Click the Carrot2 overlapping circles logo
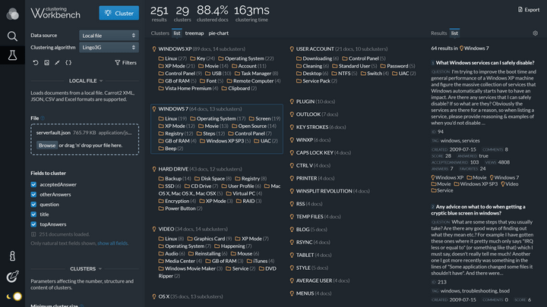This screenshot has width=547, height=307. coord(13,14)
